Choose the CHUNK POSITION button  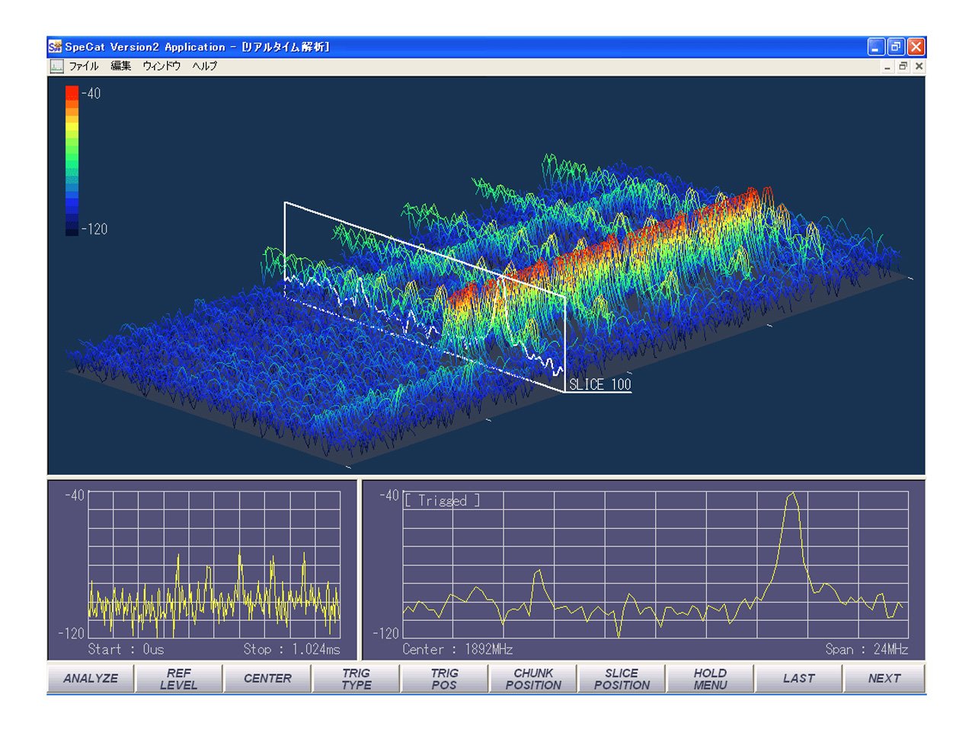click(533, 679)
